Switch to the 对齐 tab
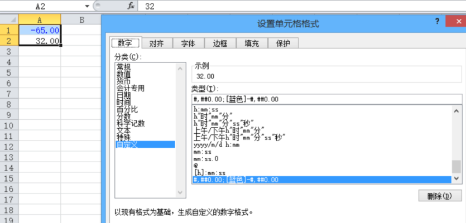 [x=156, y=43]
